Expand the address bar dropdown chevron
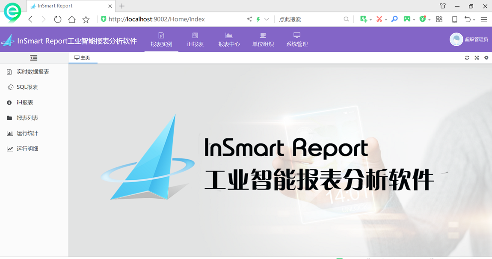 [x=267, y=19]
